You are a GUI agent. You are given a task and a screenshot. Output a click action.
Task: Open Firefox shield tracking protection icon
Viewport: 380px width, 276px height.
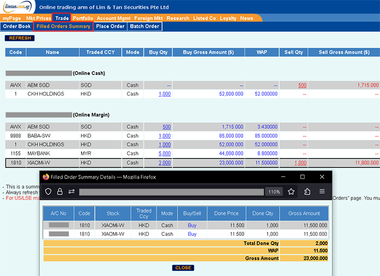(48, 192)
